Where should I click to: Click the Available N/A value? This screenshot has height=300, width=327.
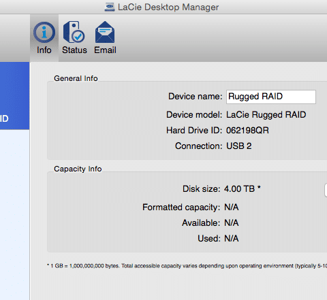pos(232,223)
